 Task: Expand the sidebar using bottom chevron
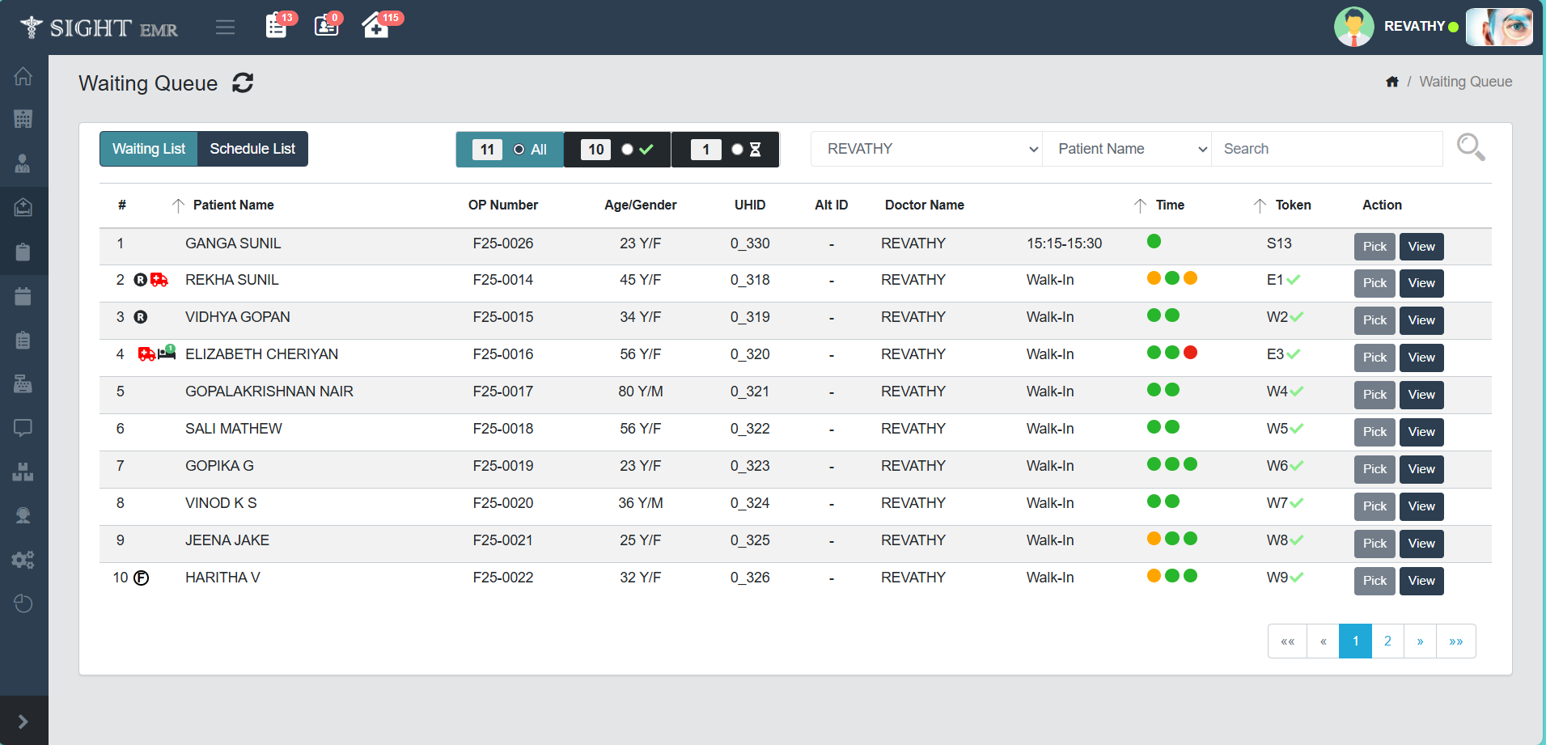point(23,722)
